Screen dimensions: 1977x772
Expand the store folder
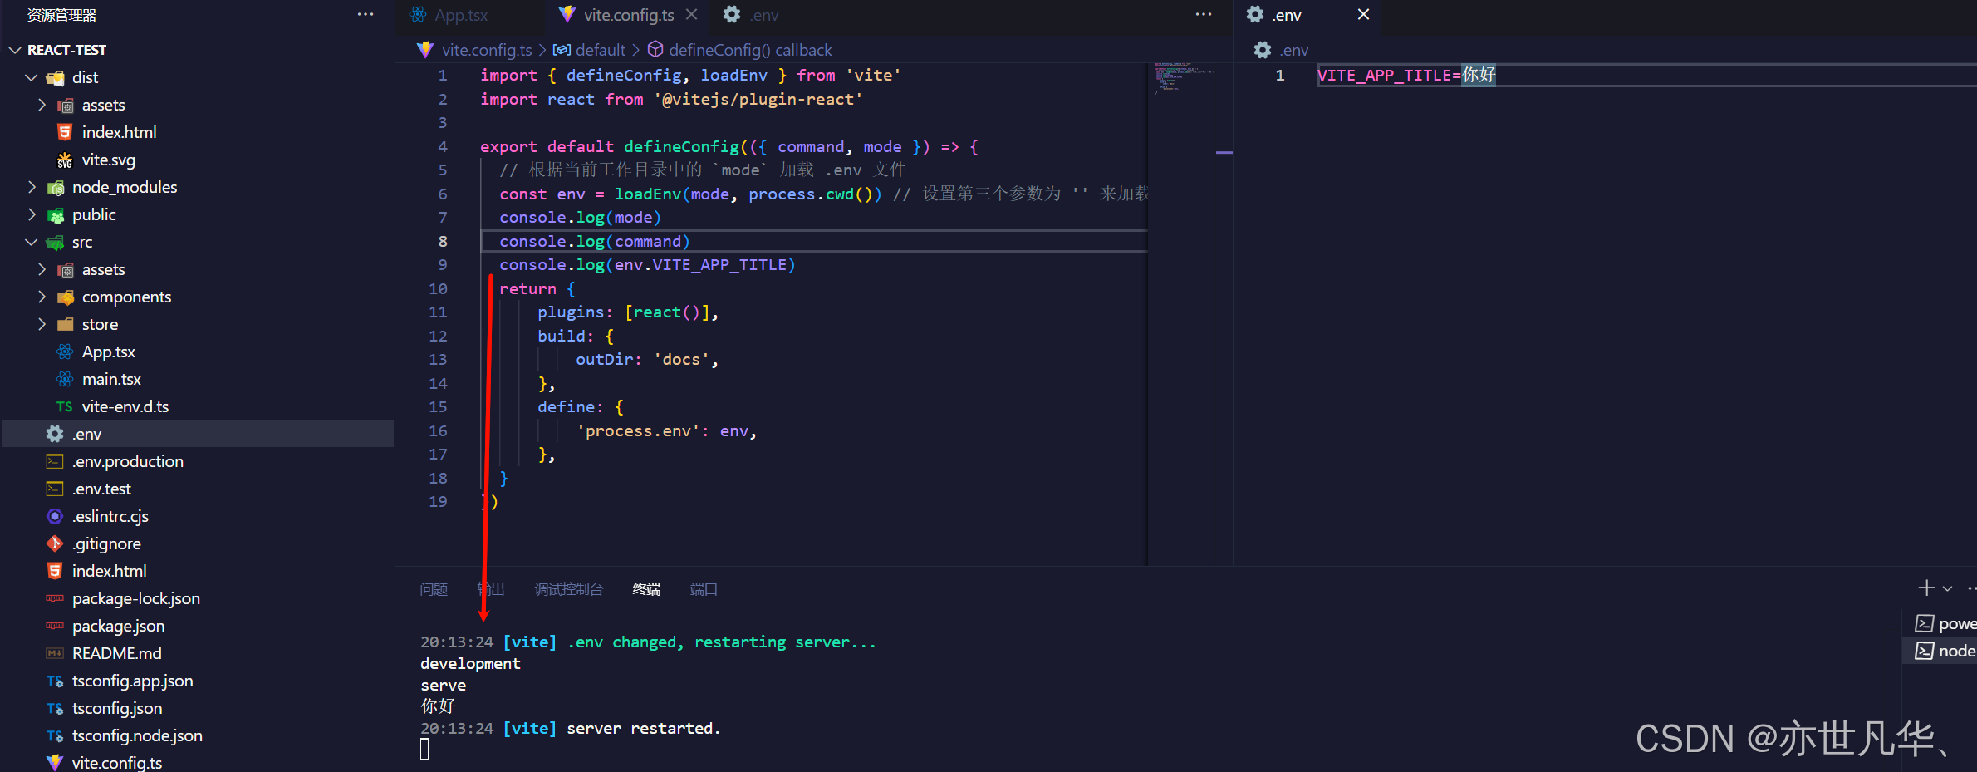(x=42, y=324)
